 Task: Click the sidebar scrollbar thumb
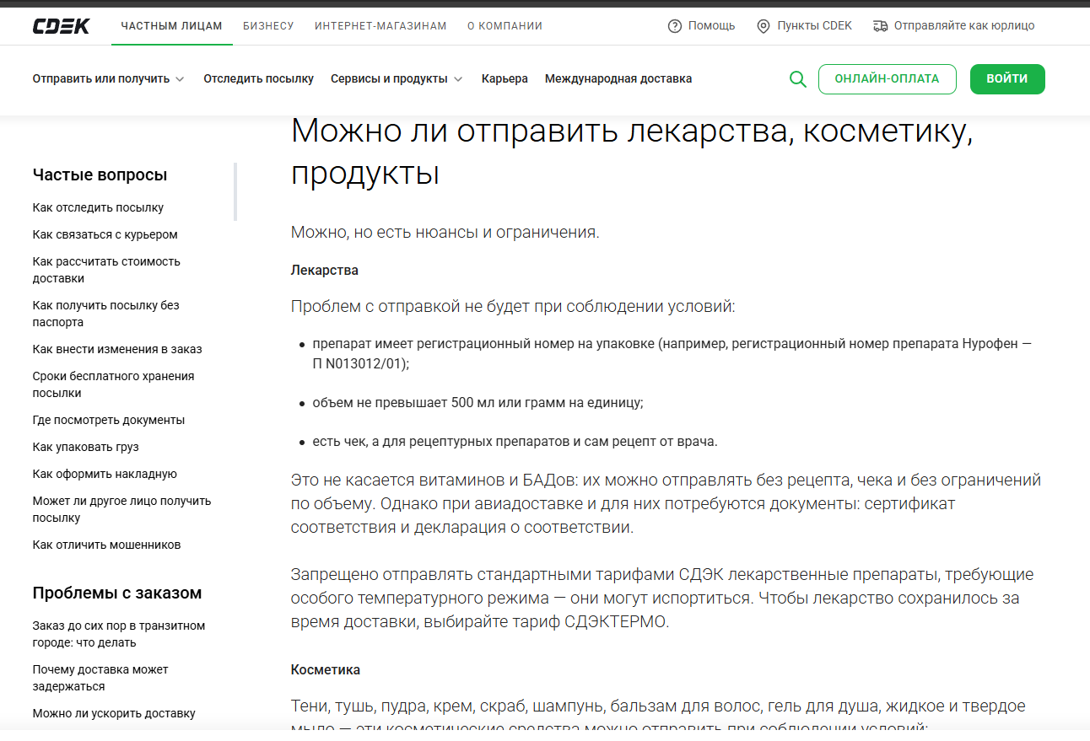[x=235, y=191]
